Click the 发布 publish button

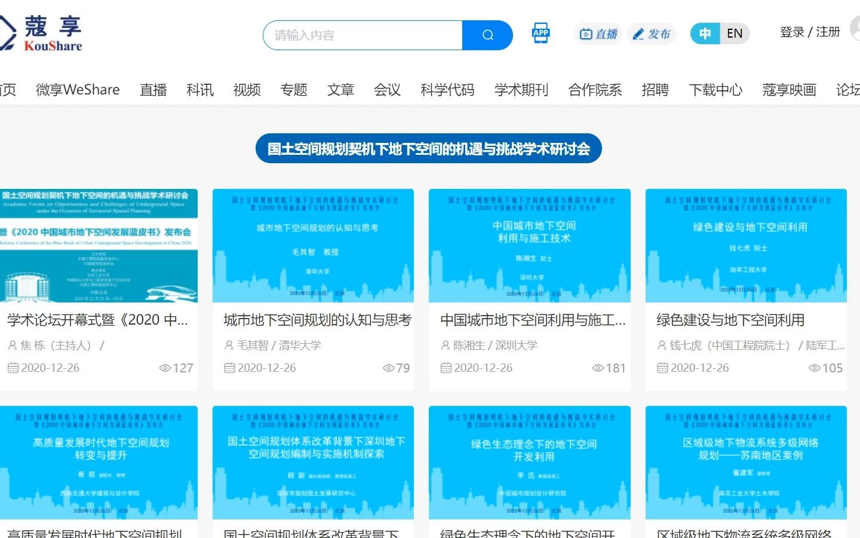[652, 34]
